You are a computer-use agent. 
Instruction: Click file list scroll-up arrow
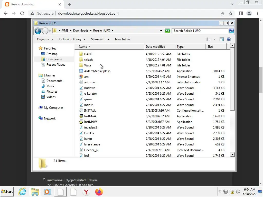232,46
